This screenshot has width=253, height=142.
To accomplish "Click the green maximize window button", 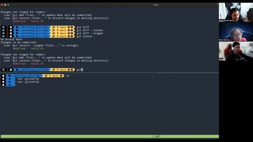I will point(8,5).
